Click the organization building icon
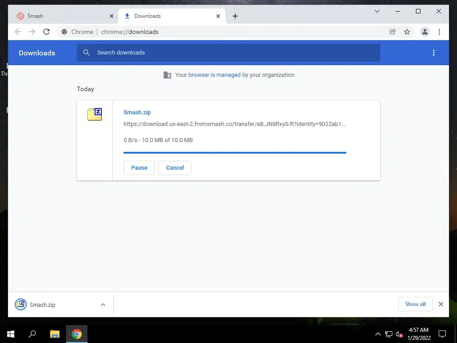 [167, 75]
